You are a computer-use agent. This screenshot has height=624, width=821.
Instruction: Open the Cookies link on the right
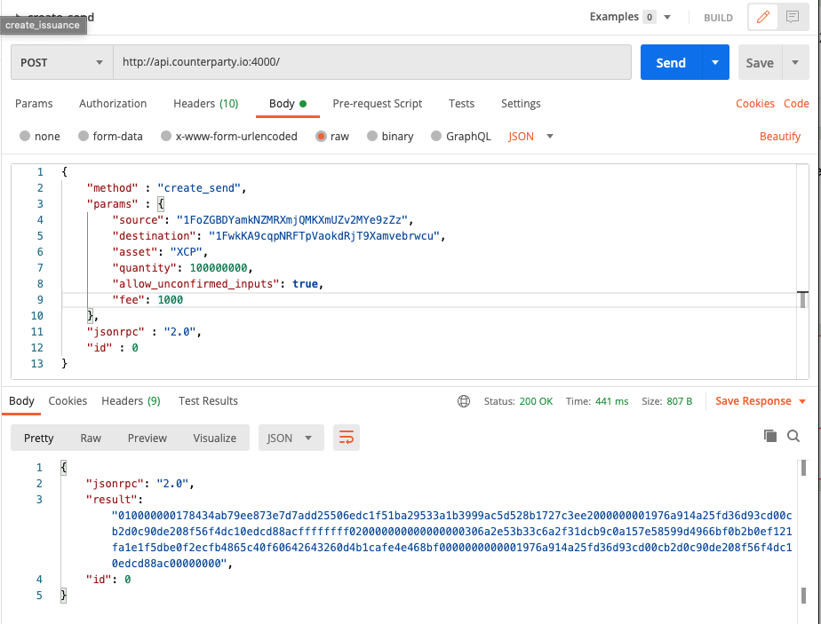pos(754,104)
